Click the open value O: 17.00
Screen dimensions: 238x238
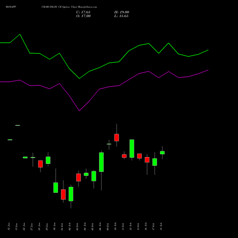click(83, 16)
